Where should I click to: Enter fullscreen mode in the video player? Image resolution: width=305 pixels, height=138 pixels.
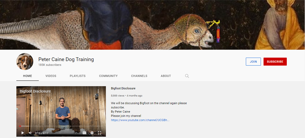click(100, 133)
